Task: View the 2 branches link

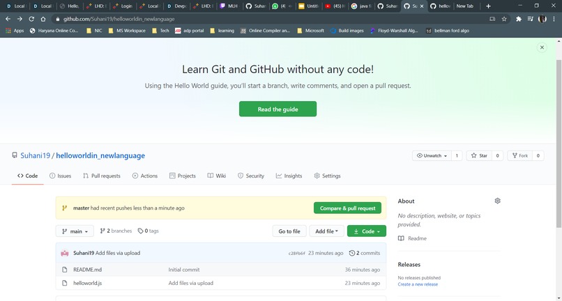Action: point(116,231)
